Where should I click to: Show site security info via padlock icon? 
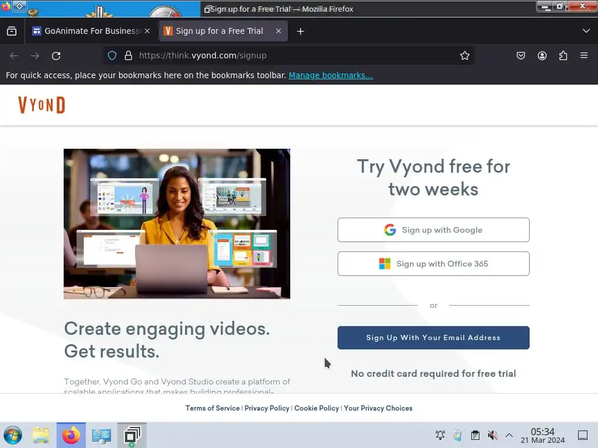tap(128, 55)
